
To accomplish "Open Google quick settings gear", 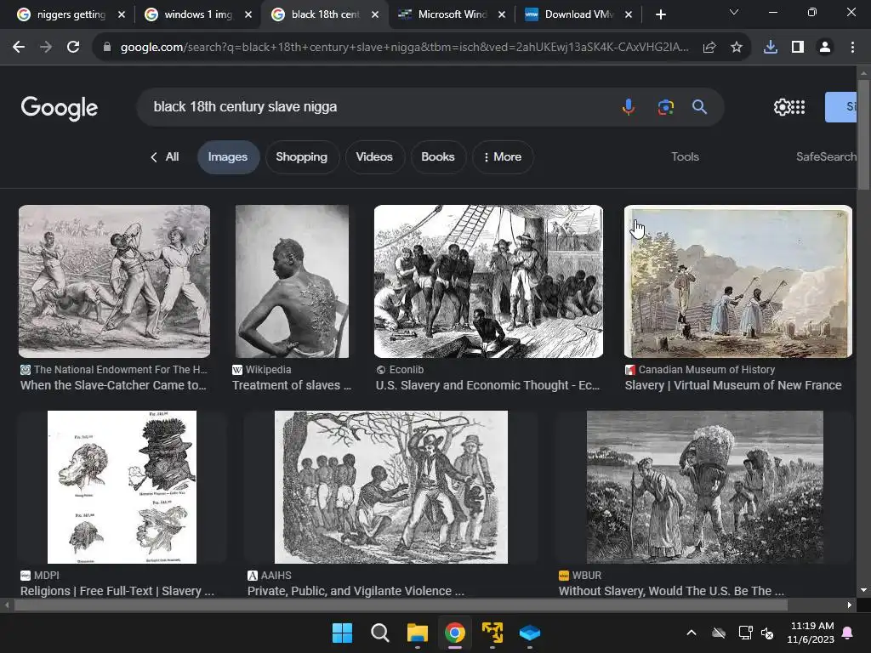I will 783,107.
